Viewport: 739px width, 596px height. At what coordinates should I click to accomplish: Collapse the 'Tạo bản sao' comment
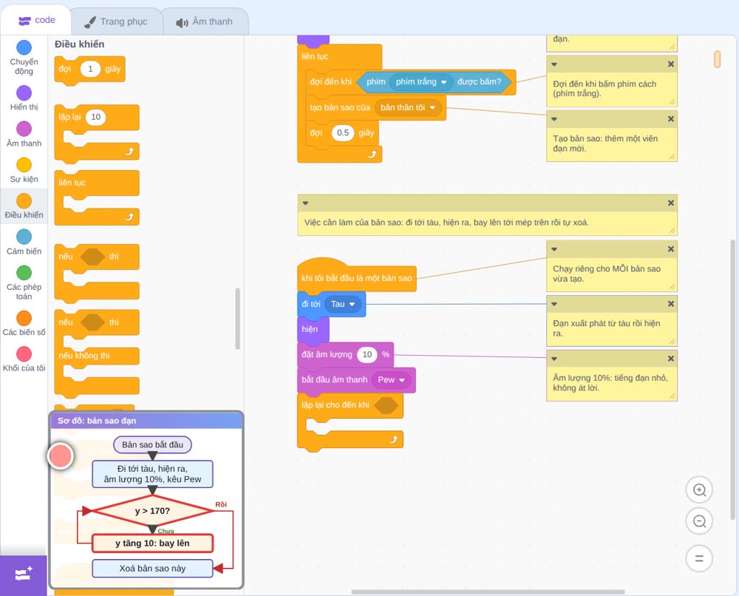[554, 119]
